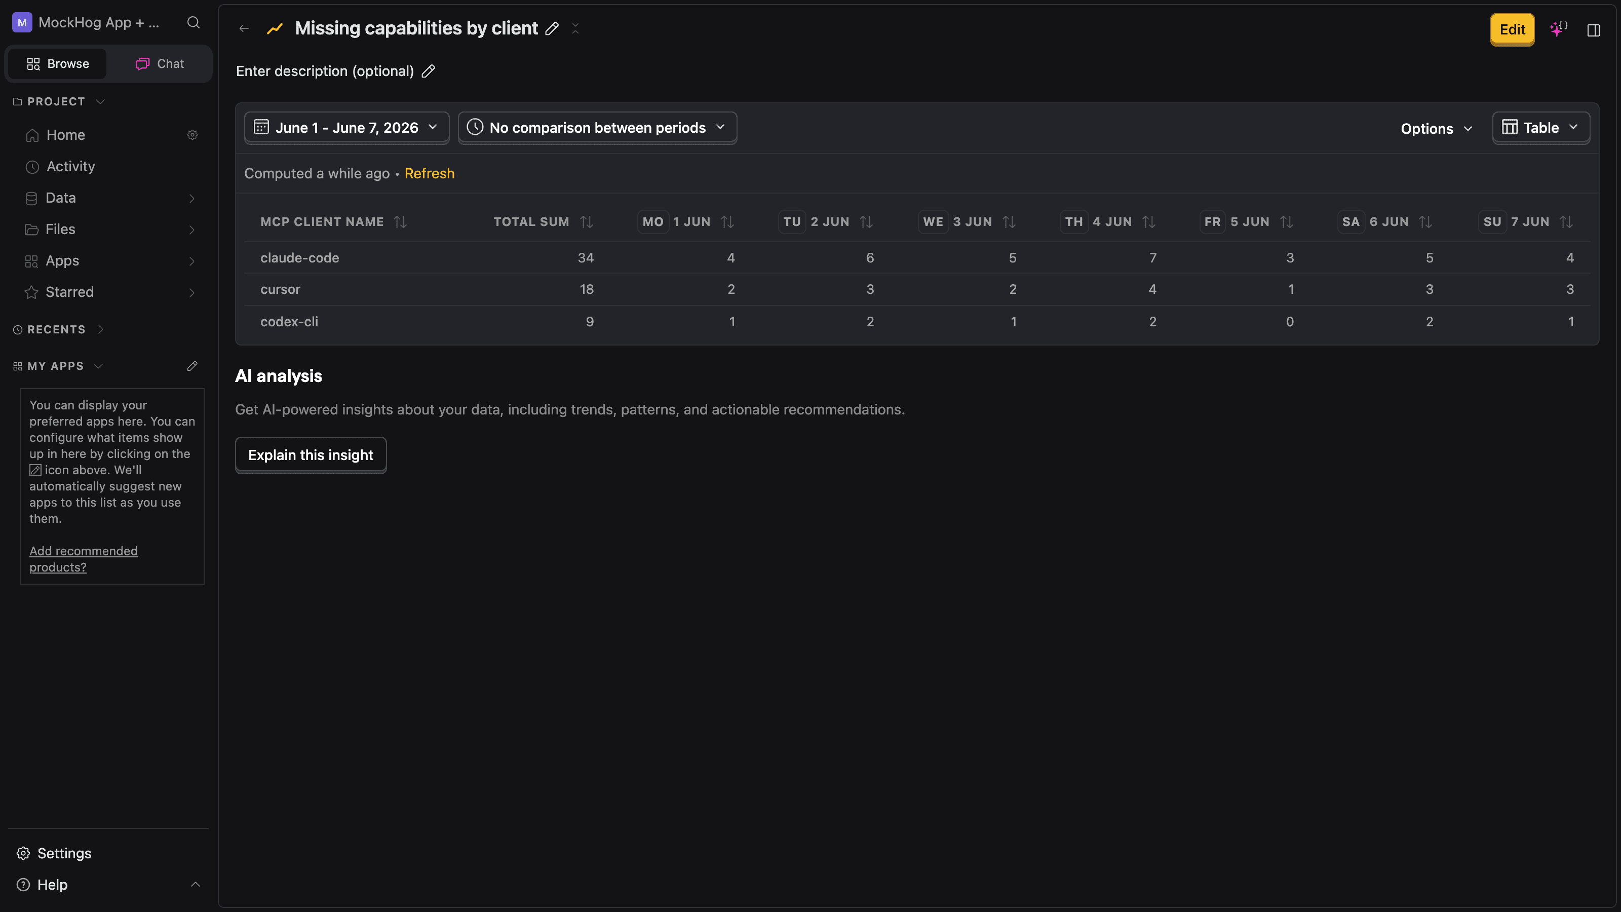1621x912 pixels.
Task: Click claude-code total sum 34
Action: tap(586, 257)
